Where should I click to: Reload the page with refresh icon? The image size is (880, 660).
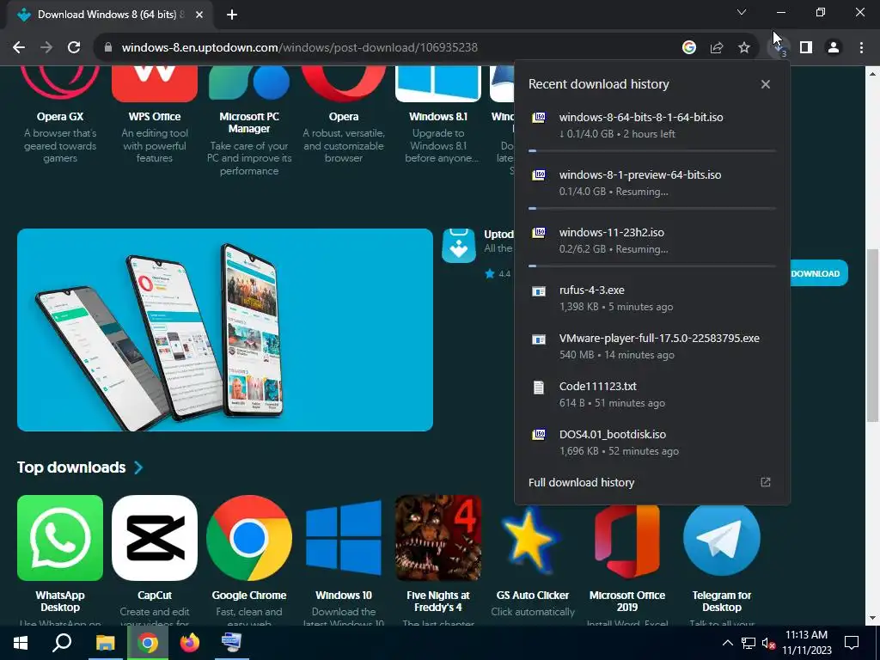point(74,48)
